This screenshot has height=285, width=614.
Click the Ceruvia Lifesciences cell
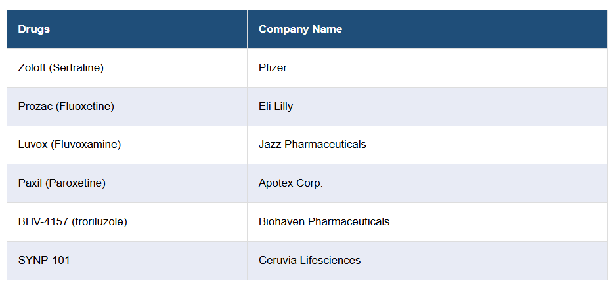pos(309,261)
